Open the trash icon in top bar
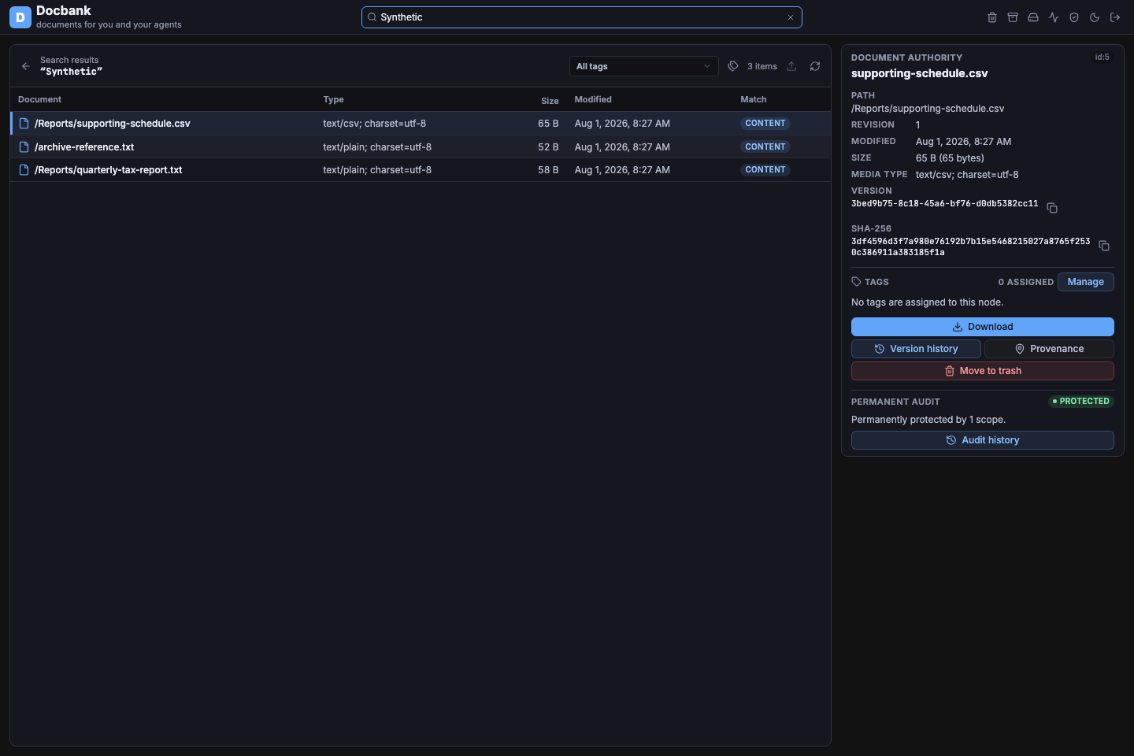 coord(992,17)
